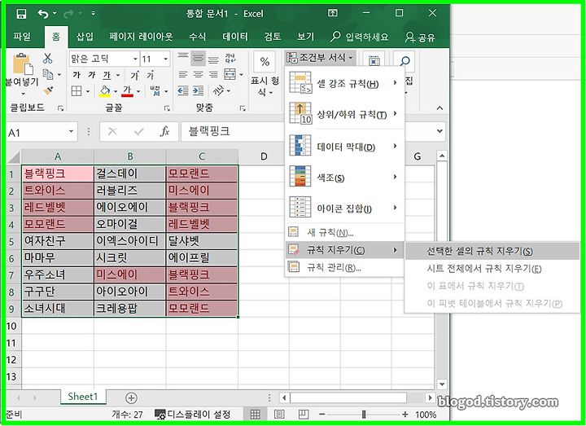Copy selection with the copy icon
This screenshot has height=426, width=586.
point(48,74)
